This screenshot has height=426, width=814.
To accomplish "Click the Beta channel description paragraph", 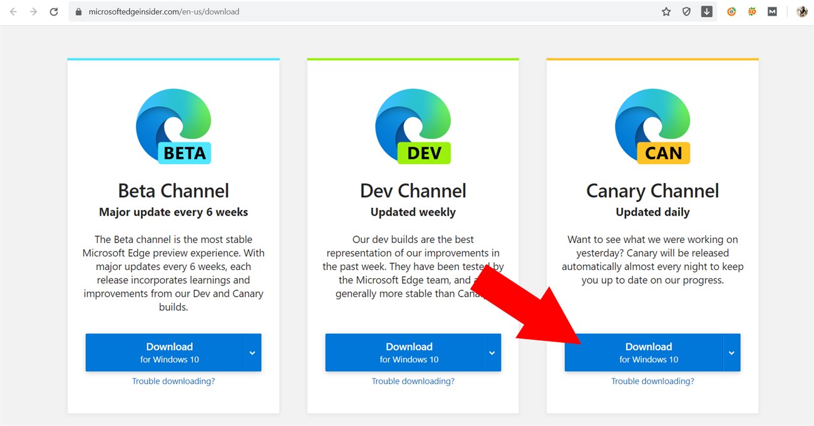I will (173, 273).
